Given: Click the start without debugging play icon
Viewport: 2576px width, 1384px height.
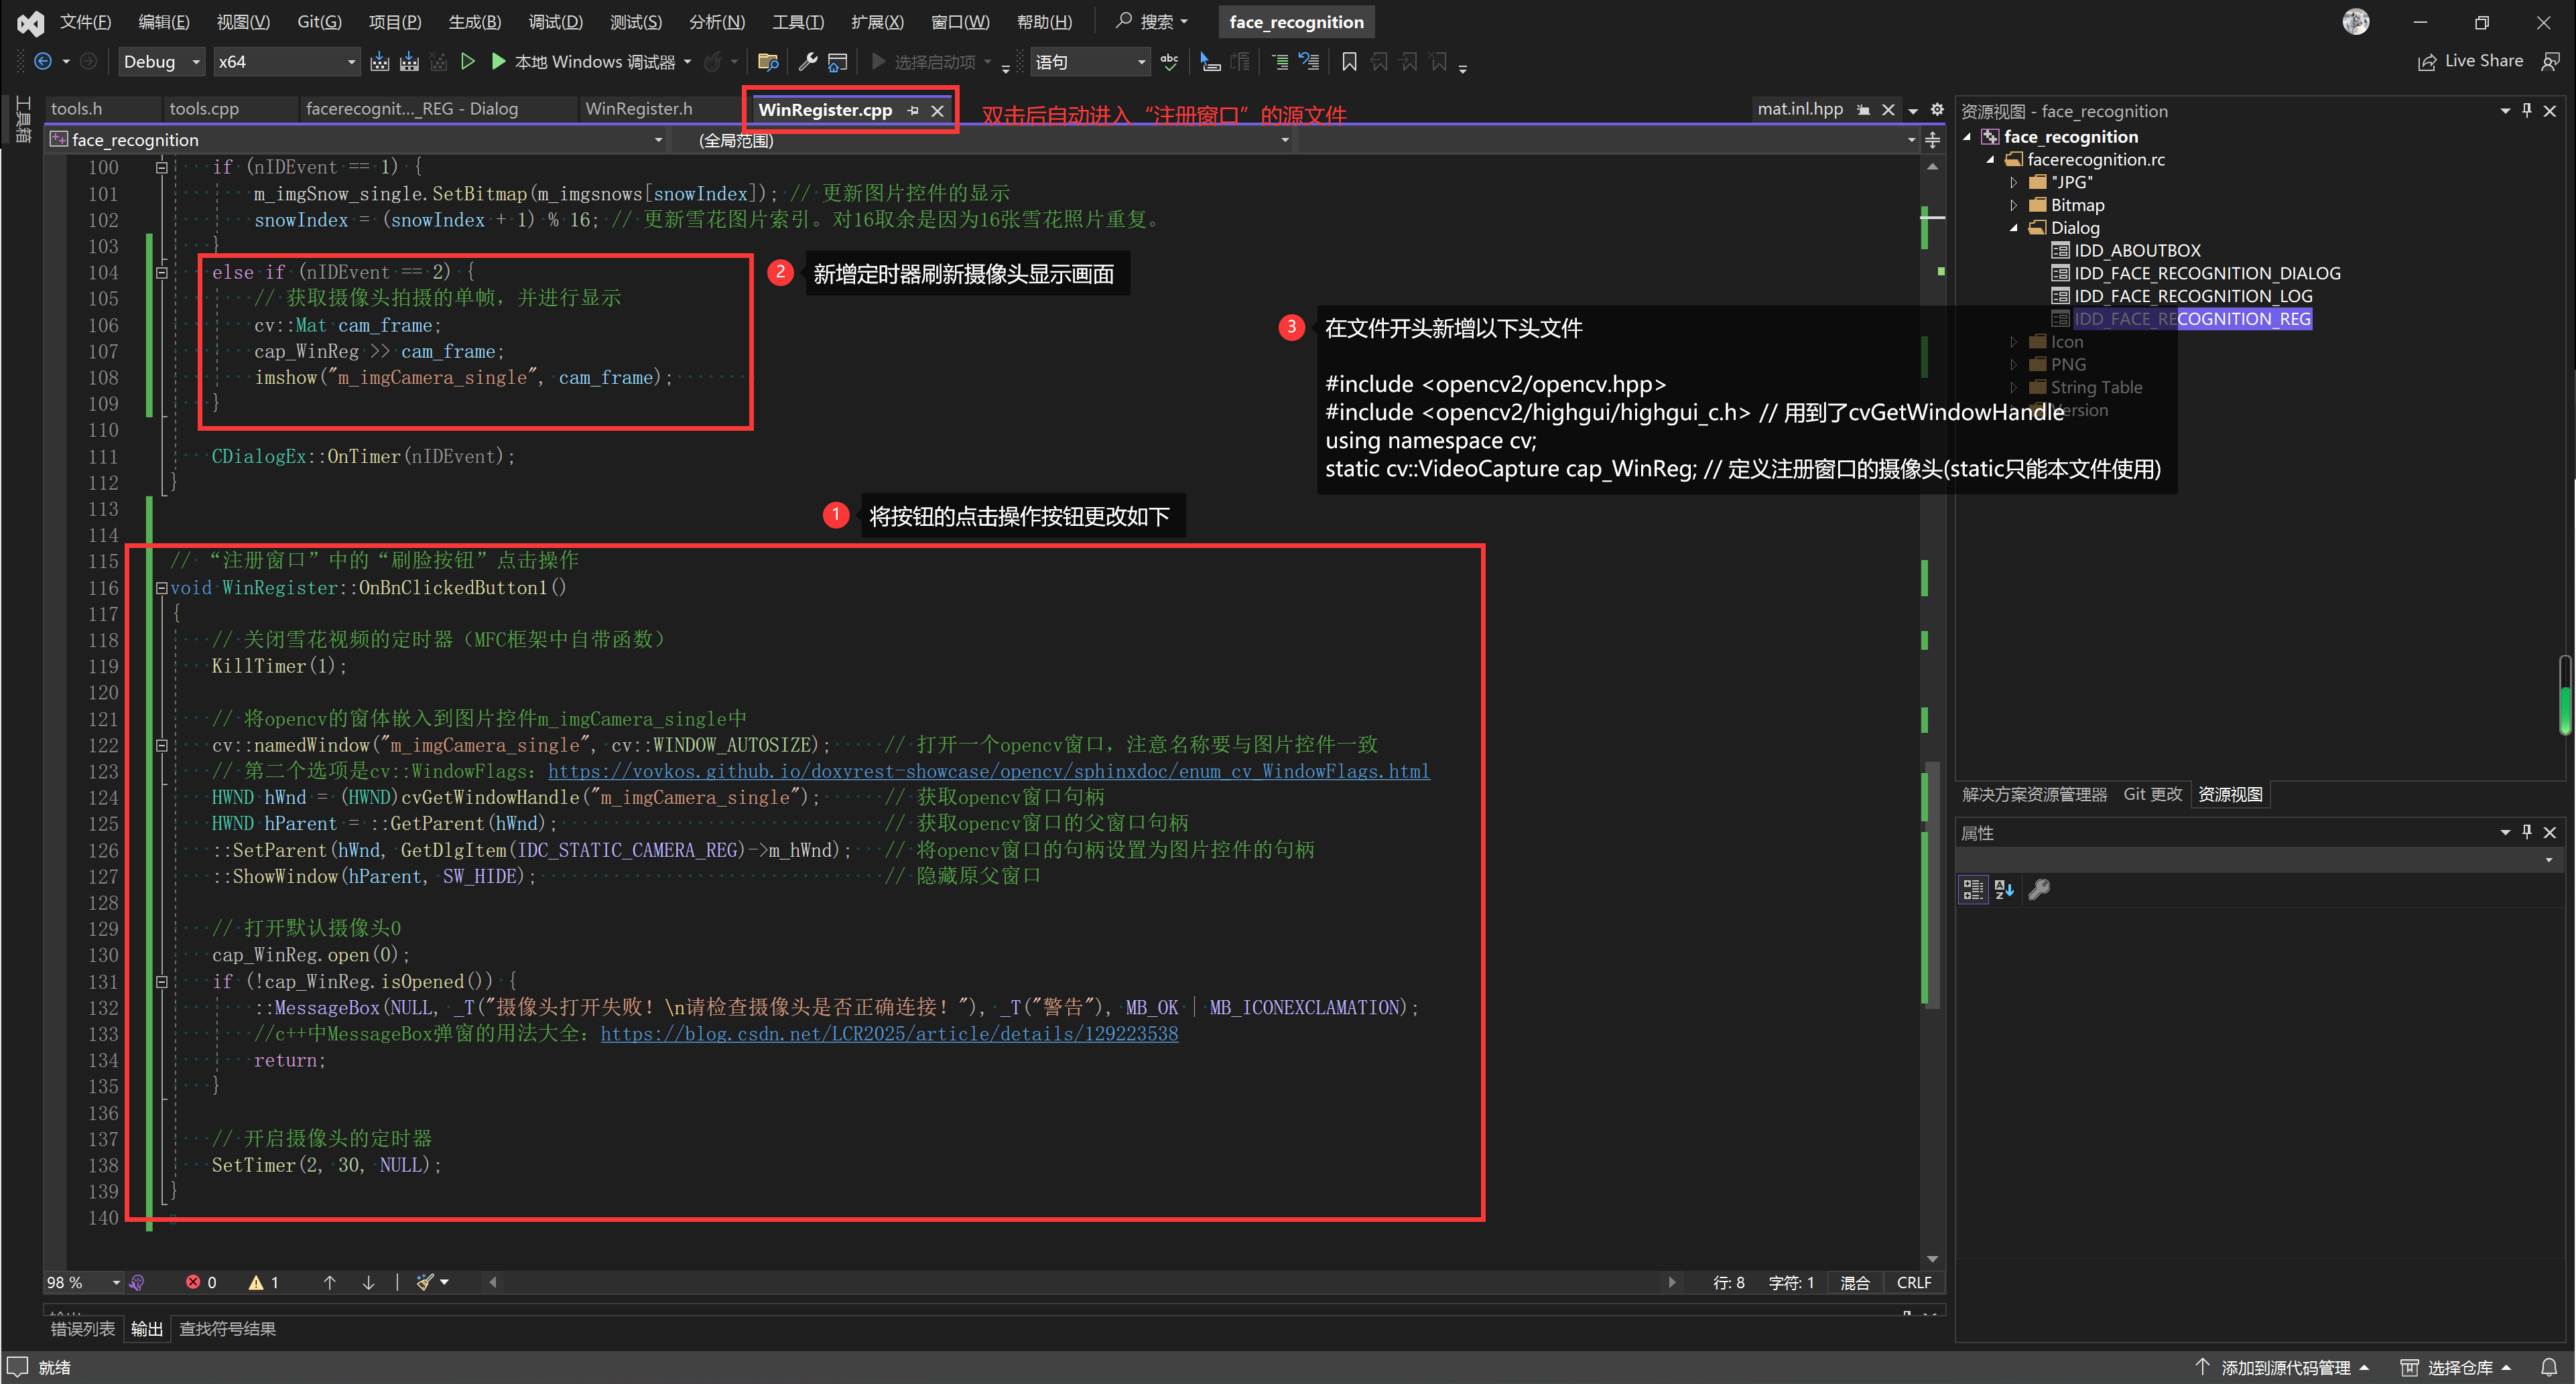Looking at the screenshot, I should click(467, 62).
